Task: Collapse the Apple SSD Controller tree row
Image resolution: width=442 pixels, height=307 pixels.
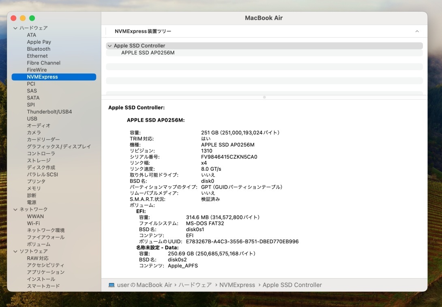Action: pos(109,46)
